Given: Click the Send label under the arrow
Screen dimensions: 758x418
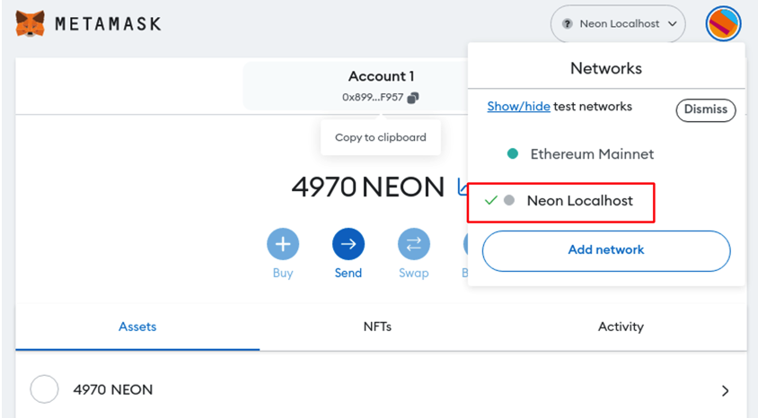Looking at the screenshot, I should tap(348, 274).
